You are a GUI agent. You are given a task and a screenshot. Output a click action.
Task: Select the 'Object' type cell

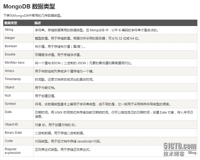click(x=18, y=88)
